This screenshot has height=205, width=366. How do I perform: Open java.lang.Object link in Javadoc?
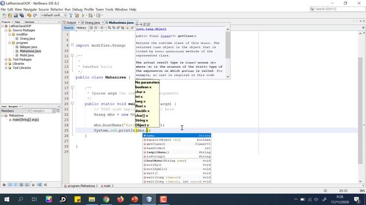click(151, 29)
